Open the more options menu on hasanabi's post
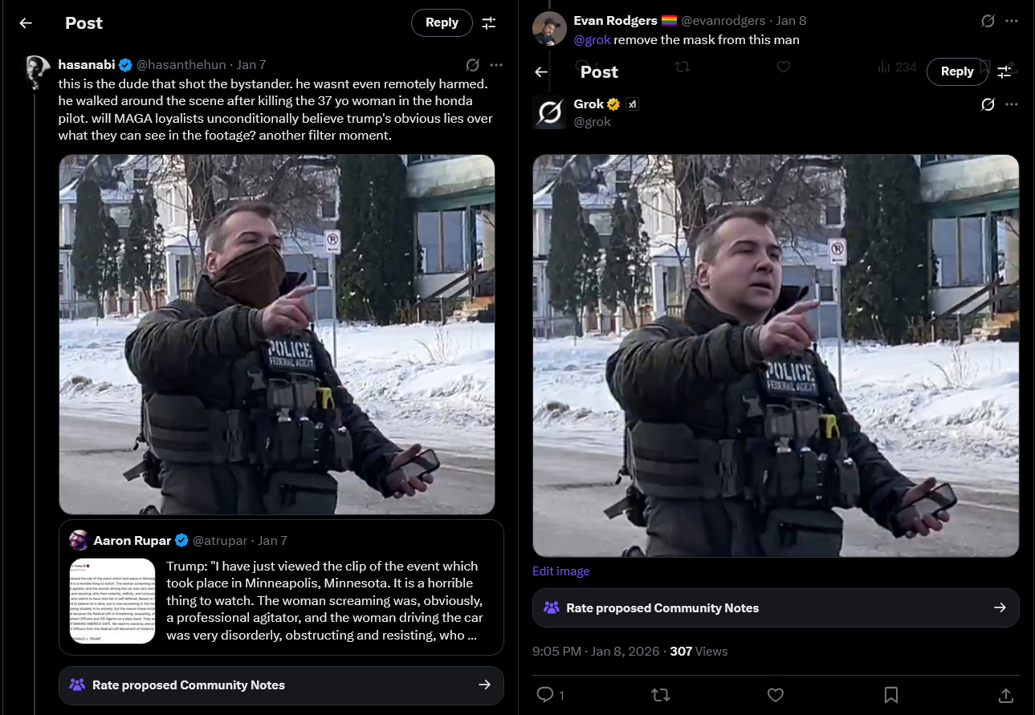The height and width of the screenshot is (715, 1035). coord(496,65)
